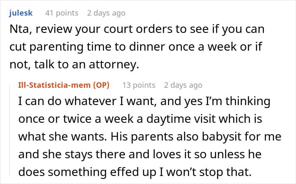Image resolution: width=296 pixels, height=184 pixels.
Task: Click the (OP) tag beside the username
Action: pyautogui.click(x=101, y=85)
